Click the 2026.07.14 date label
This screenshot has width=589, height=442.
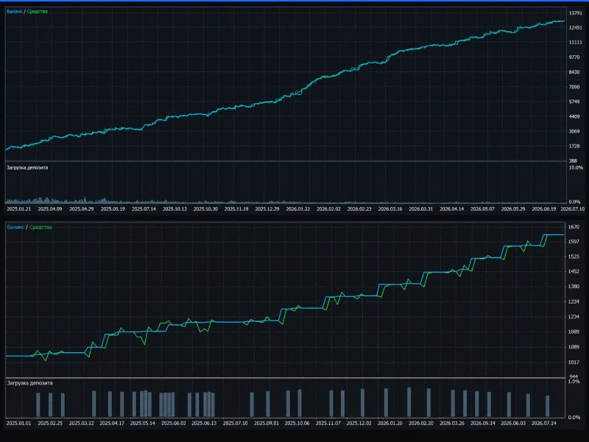(544, 423)
